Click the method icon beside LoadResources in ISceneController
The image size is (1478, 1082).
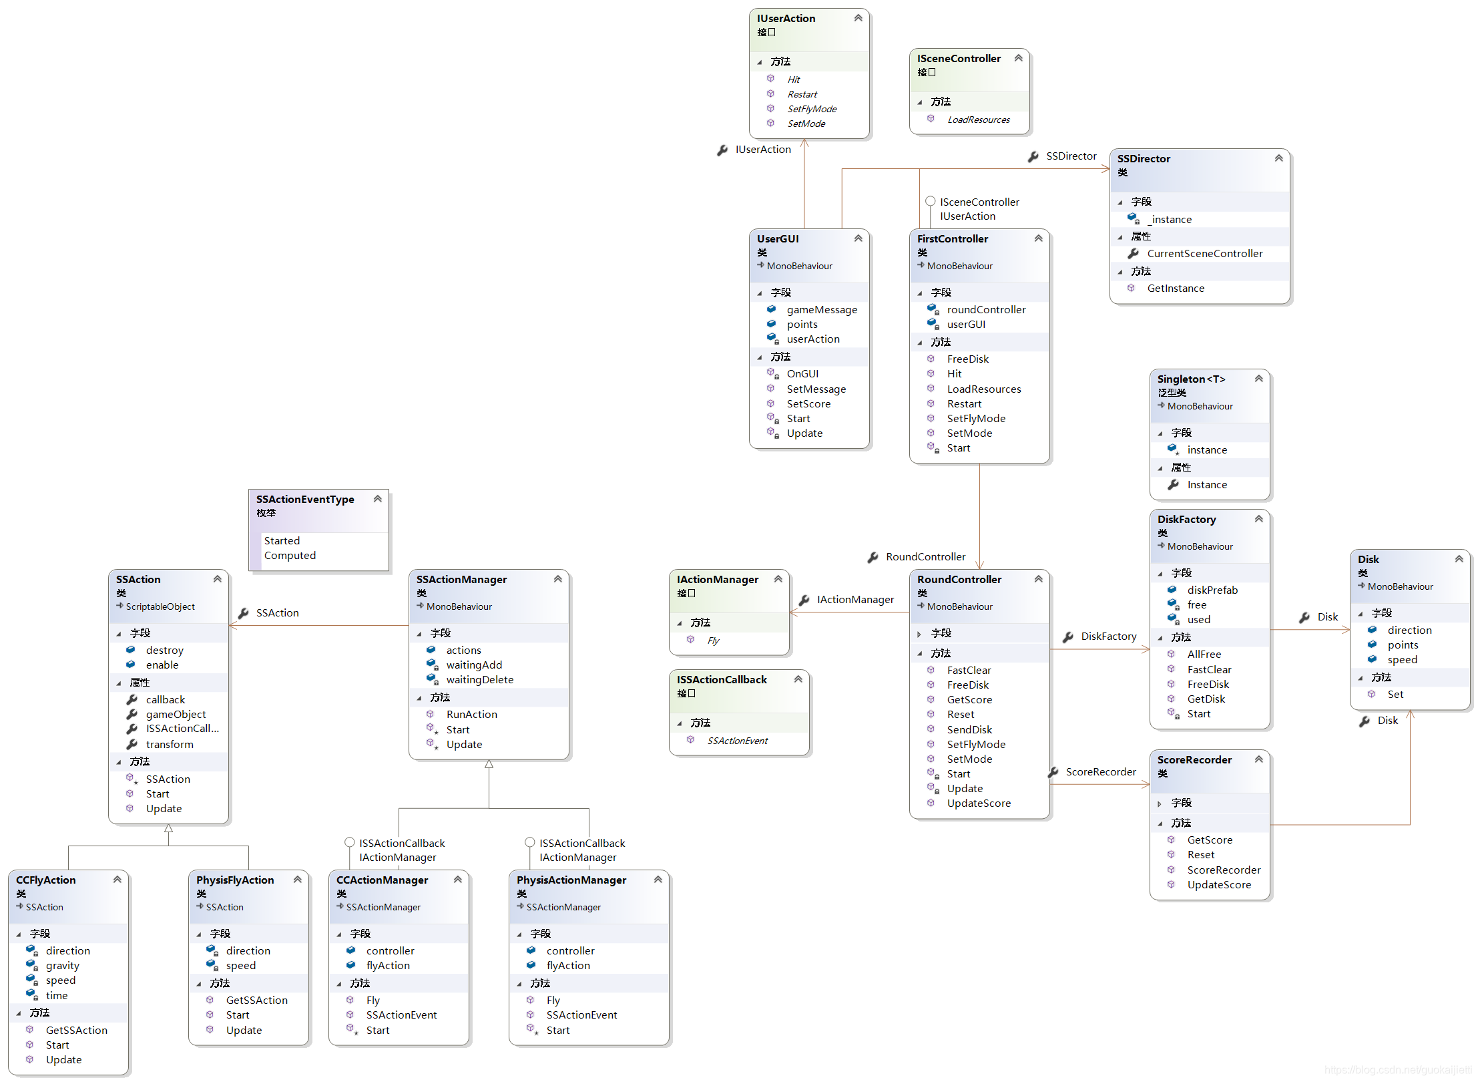point(931,119)
